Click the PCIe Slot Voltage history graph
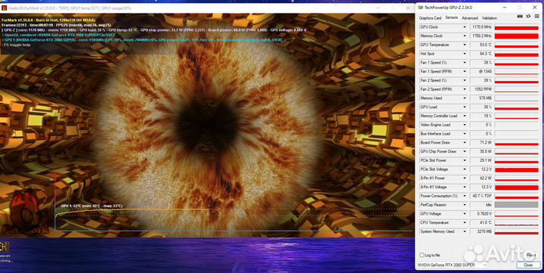This screenshot has width=544, height=273. (517, 169)
